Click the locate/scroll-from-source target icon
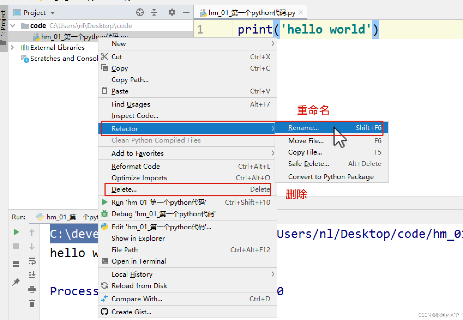463x320 pixels. tap(140, 12)
